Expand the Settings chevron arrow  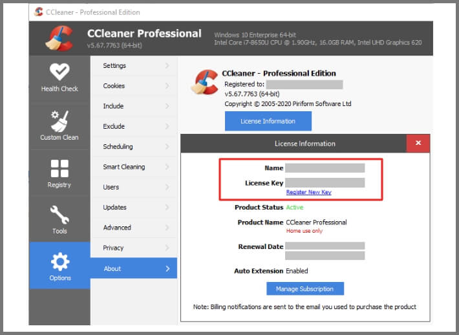(167, 65)
